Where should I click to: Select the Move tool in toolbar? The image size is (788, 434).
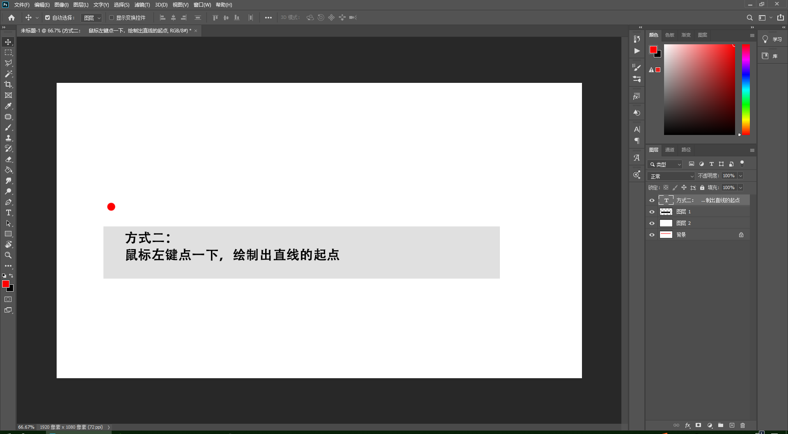[x=8, y=42]
